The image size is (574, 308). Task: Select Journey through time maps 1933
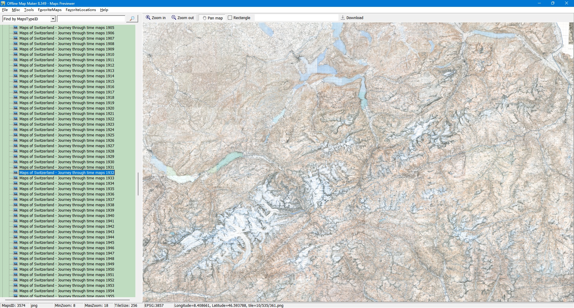(67, 178)
